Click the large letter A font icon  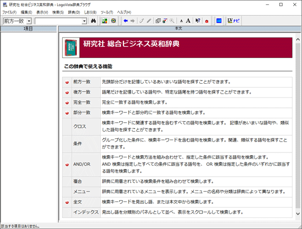(188, 21)
